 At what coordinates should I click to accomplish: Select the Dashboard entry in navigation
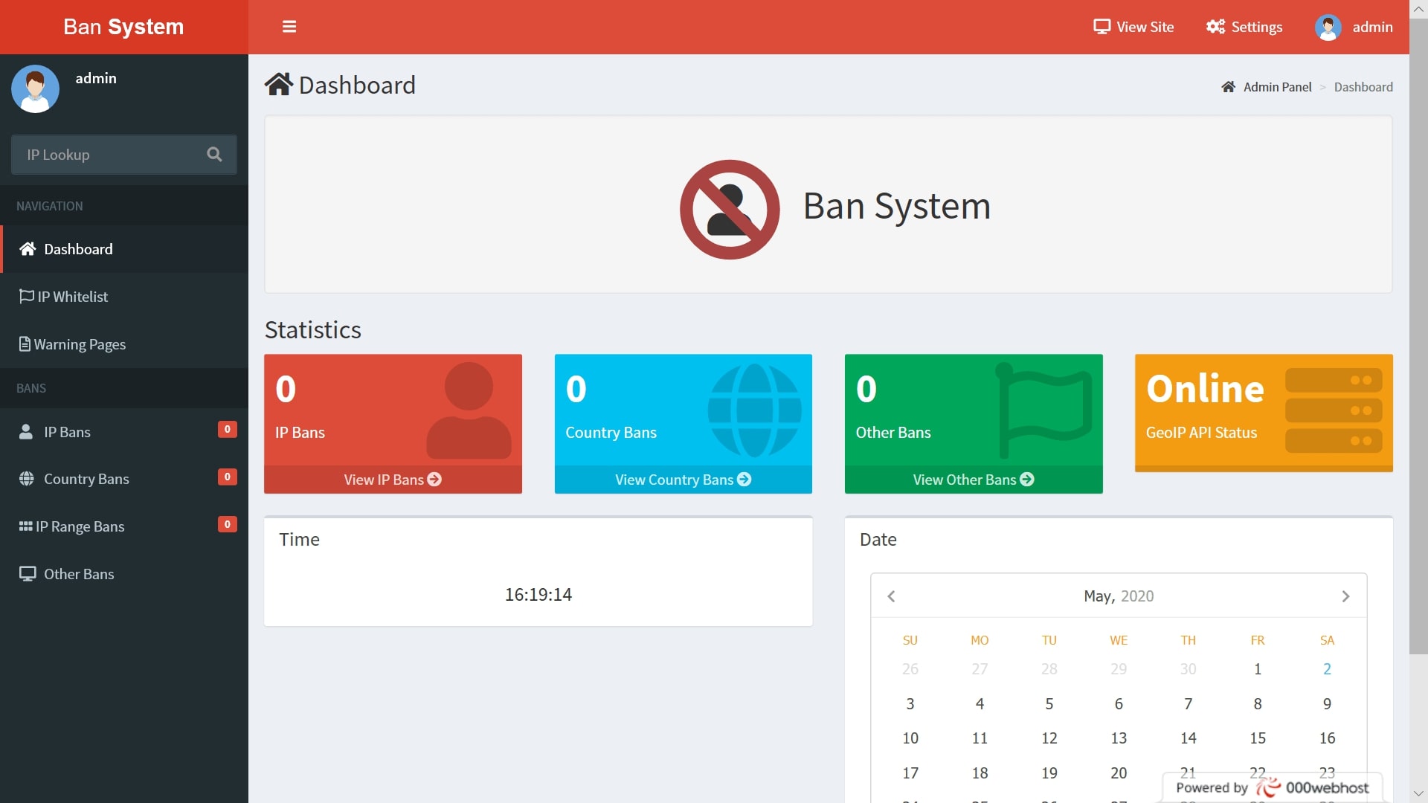[78, 249]
